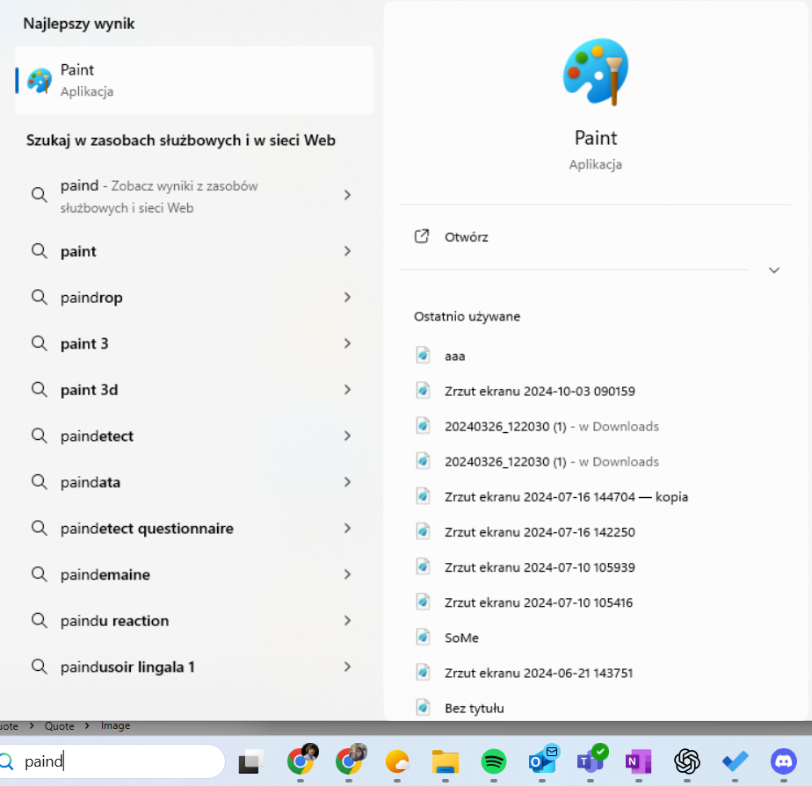Open the recent file named 'aaa'
Viewport: 812px width, 786px height.
tap(454, 355)
